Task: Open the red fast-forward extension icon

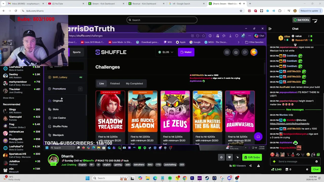Action: click(249, 11)
